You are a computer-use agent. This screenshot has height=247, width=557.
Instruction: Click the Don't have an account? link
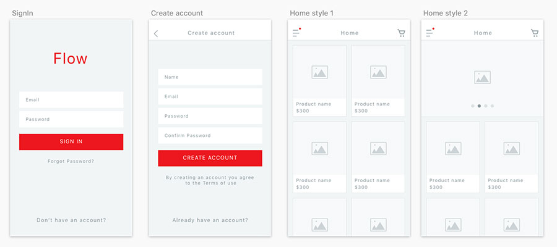[x=71, y=220]
